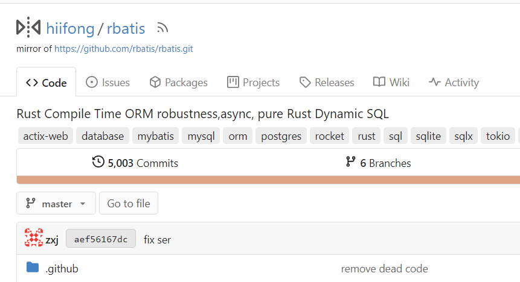The width and height of the screenshot is (520, 282).
Task: Select the rocket topic tag
Action: [330, 136]
